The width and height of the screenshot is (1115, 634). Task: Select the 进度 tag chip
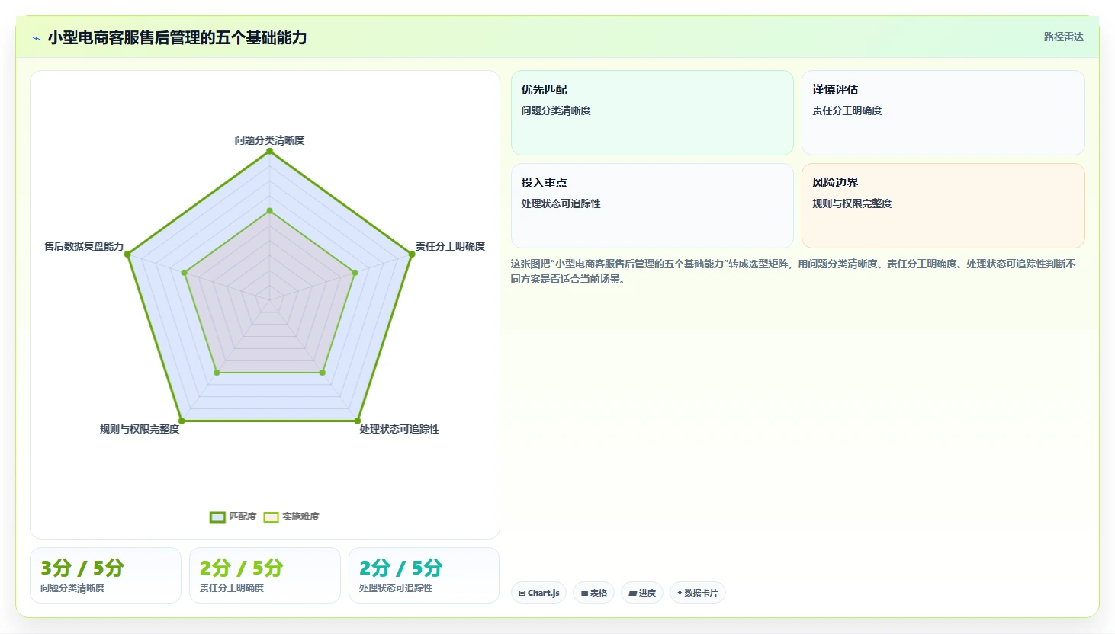(x=642, y=593)
